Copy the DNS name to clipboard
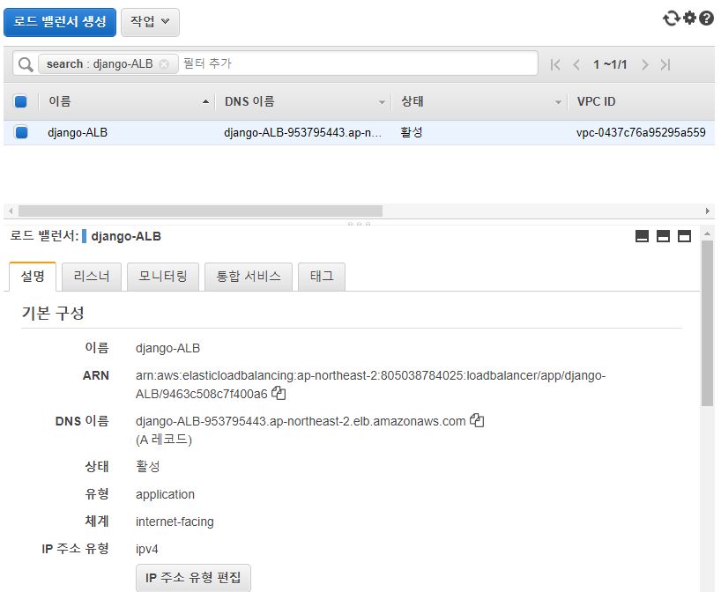 [x=477, y=420]
